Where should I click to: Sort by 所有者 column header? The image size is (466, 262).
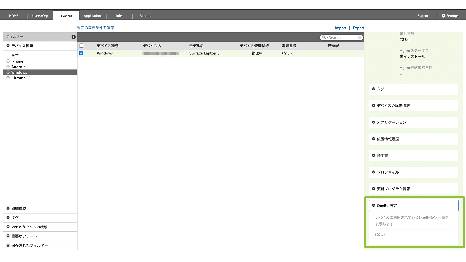tap(333, 46)
